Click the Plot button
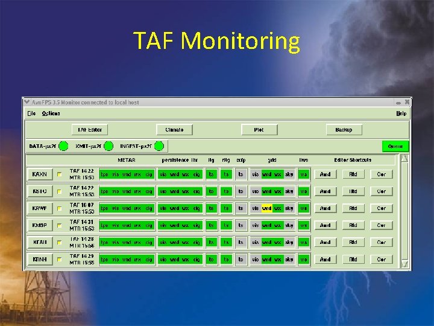 point(259,130)
